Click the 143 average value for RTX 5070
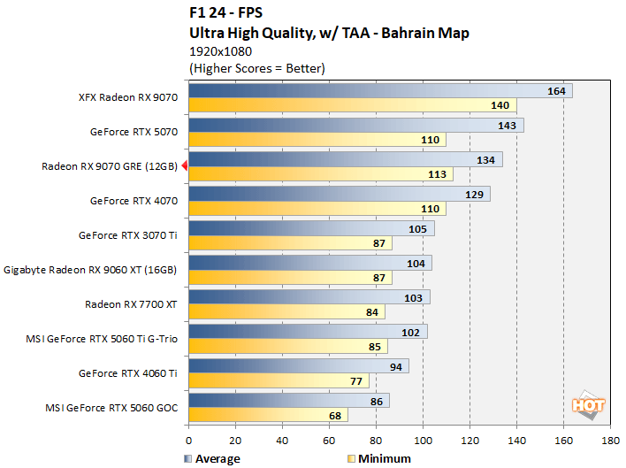Image resolution: width=626 pixels, height=468 pixels. coord(507,126)
